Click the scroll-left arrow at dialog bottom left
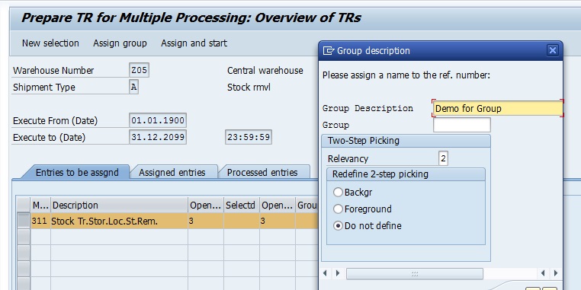 tap(325, 274)
